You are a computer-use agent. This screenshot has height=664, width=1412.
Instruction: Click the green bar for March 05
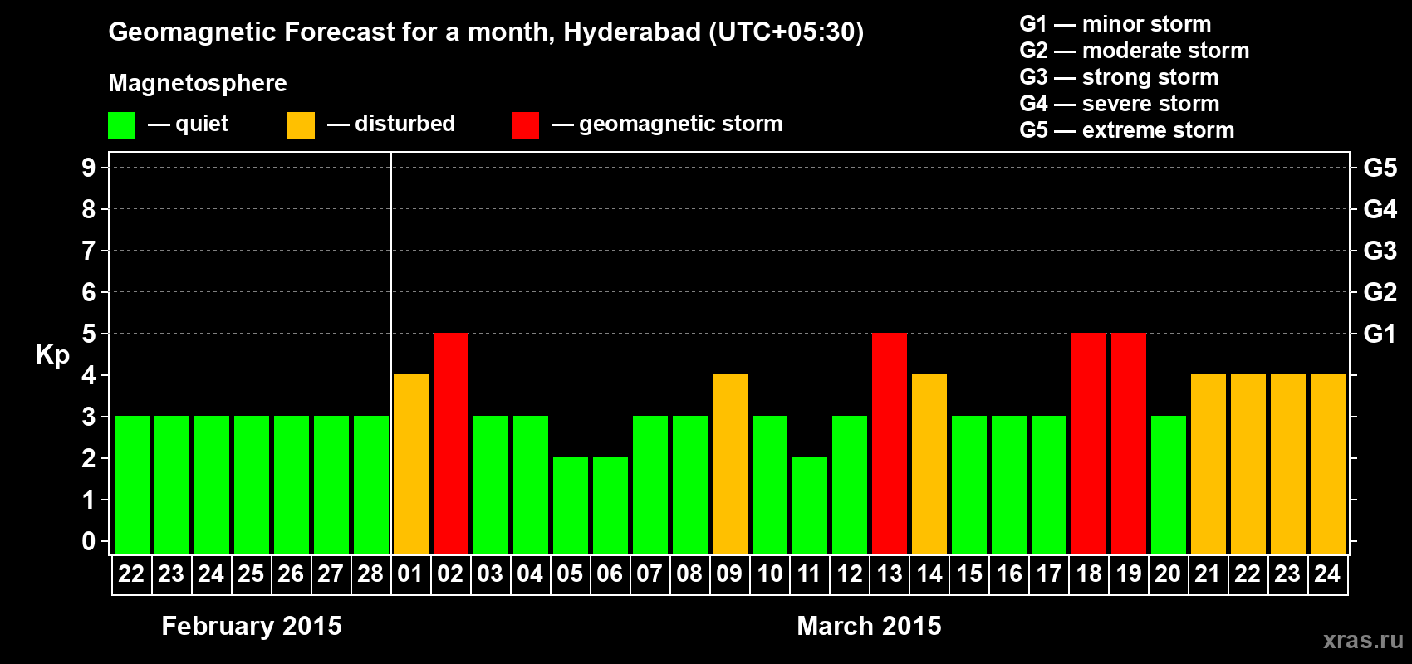[571, 506]
